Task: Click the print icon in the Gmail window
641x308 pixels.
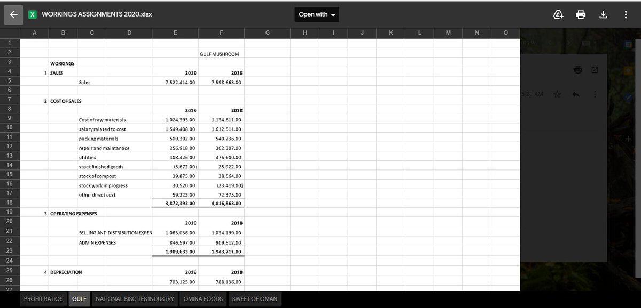Action: point(579,70)
